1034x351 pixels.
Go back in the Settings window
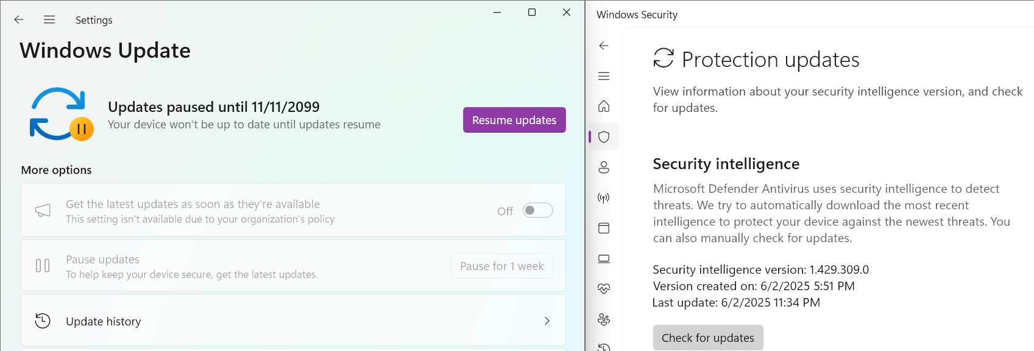point(19,19)
